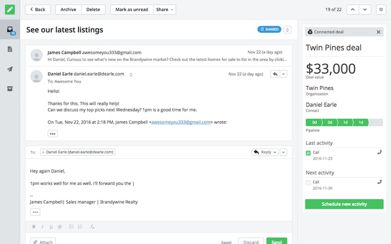
Task: Clear formatting with the fx icon
Action: 92,226
